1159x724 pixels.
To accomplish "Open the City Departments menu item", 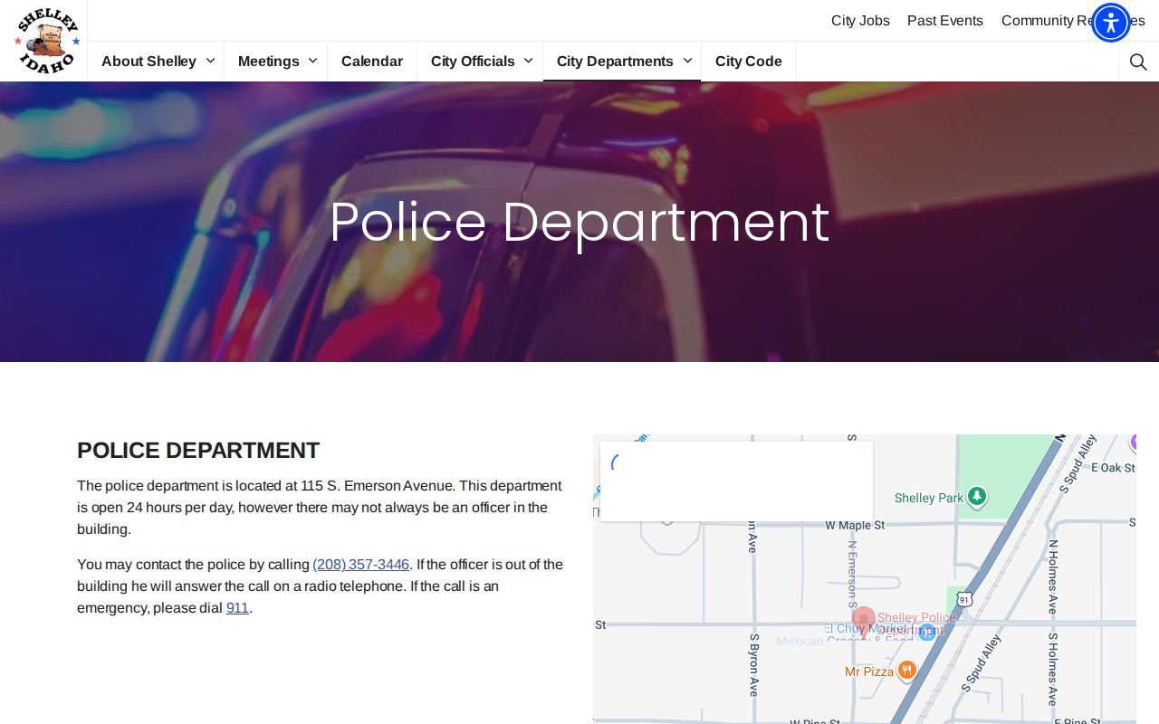I will 615,61.
